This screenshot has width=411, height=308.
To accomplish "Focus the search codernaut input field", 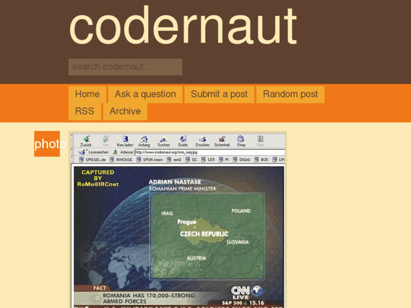I will [x=126, y=67].
